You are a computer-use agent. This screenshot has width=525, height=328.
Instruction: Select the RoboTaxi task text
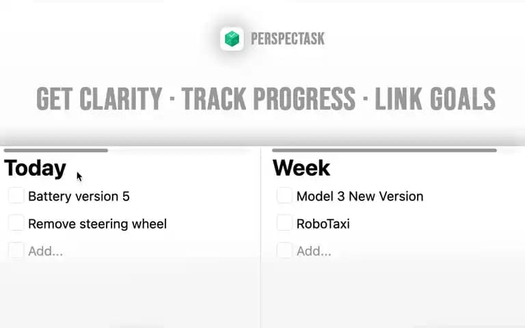[323, 224]
